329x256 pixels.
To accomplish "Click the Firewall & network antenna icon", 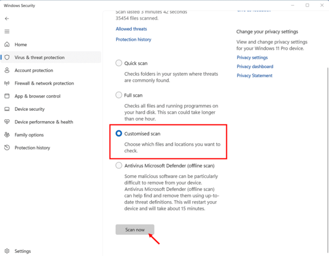I will [7, 83].
